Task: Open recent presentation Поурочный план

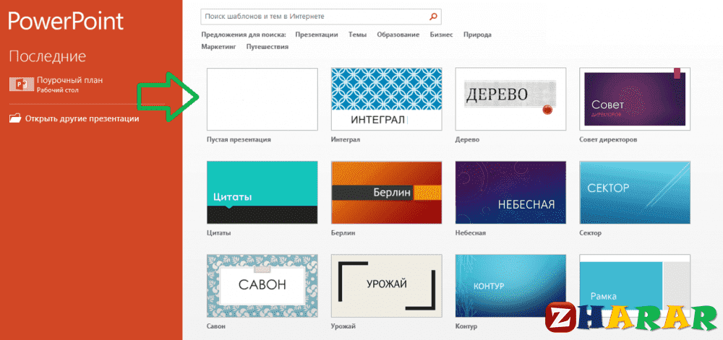Action: [64, 80]
